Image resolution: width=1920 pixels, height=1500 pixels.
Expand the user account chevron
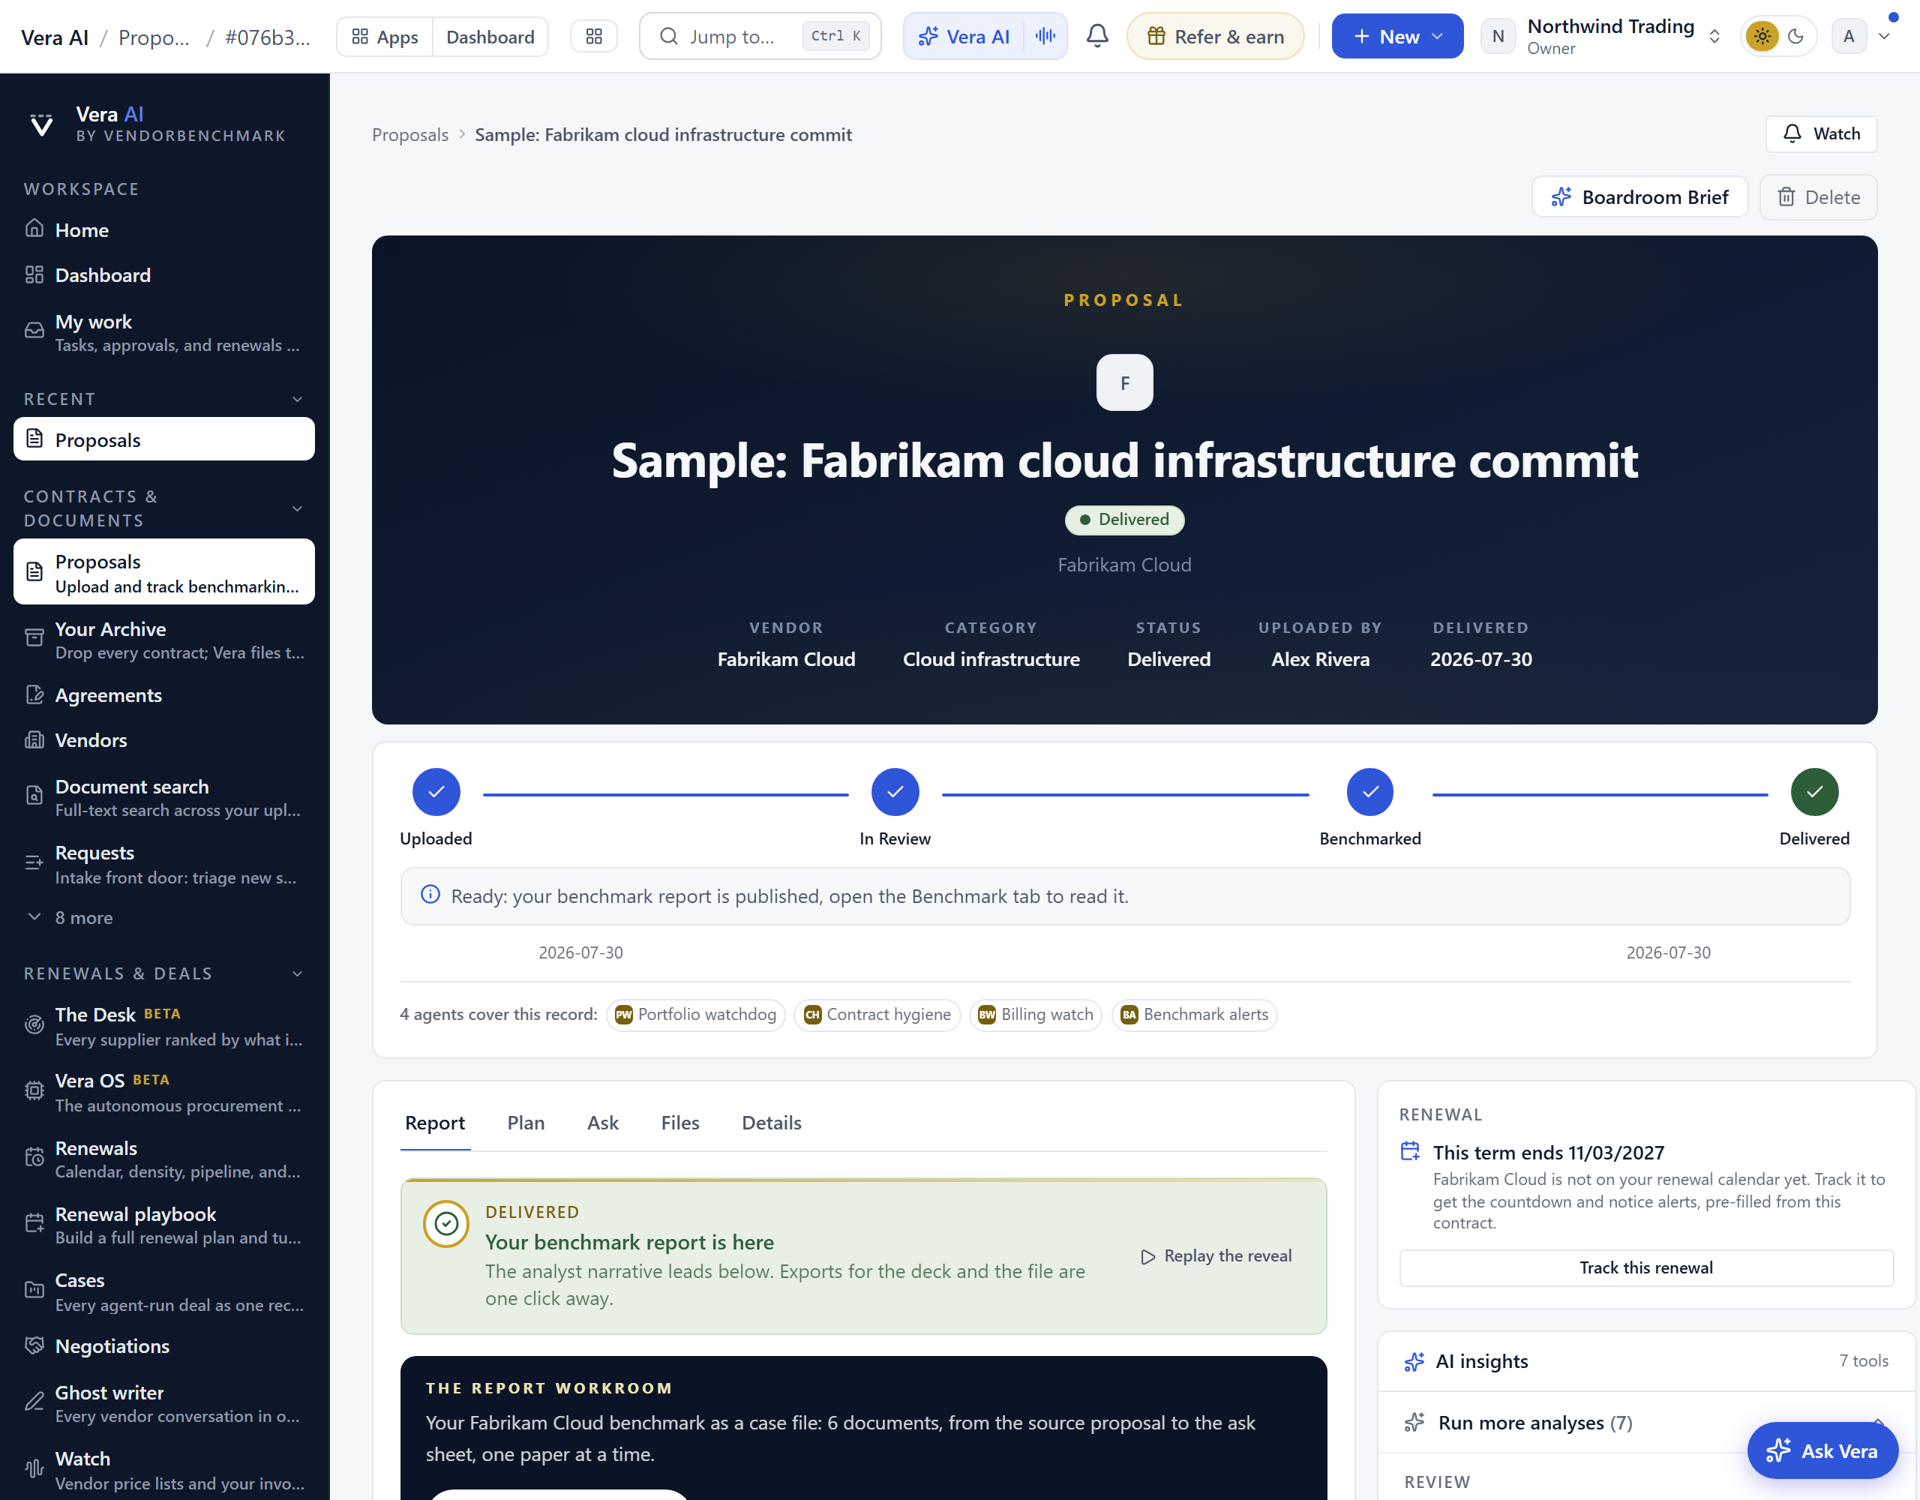[x=1884, y=36]
